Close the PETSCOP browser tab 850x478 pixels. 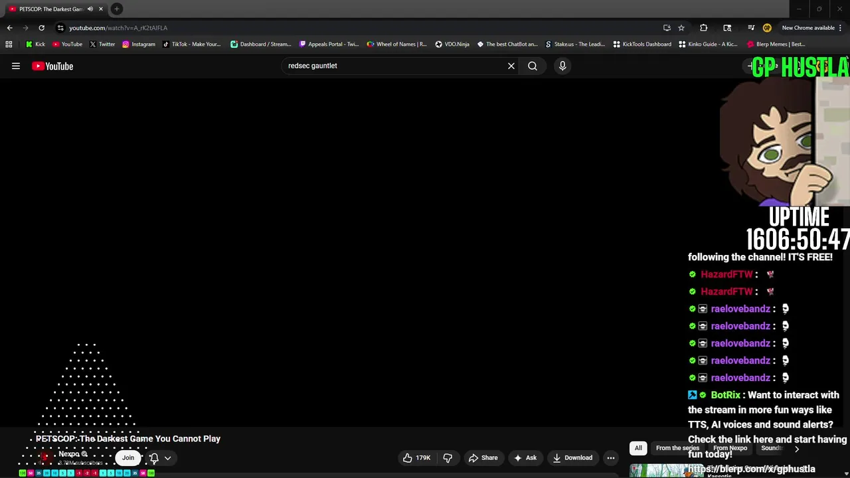101,9
